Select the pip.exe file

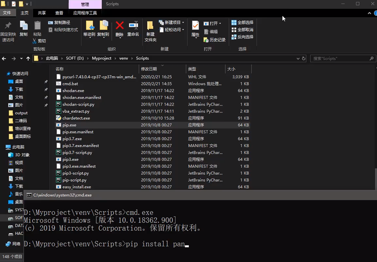[69, 125]
